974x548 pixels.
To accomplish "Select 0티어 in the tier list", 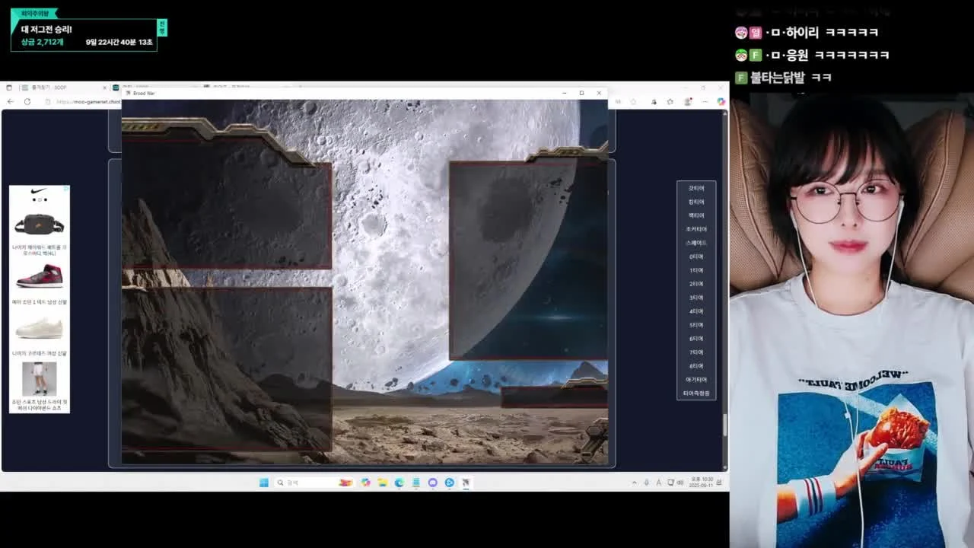I will point(696,256).
